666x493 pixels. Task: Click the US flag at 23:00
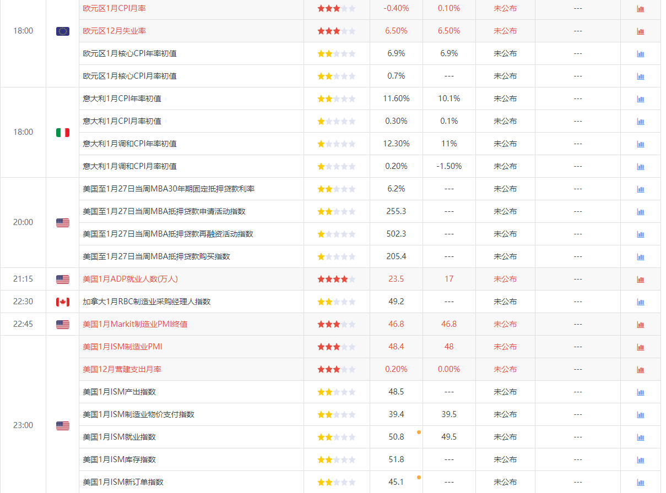[63, 426]
